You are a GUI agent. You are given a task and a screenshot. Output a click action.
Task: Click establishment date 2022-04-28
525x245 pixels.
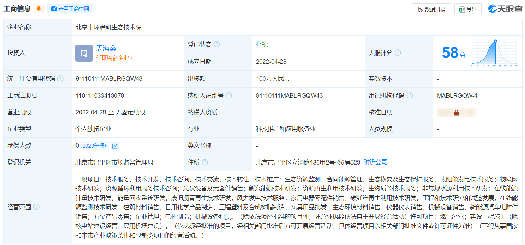(271, 62)
